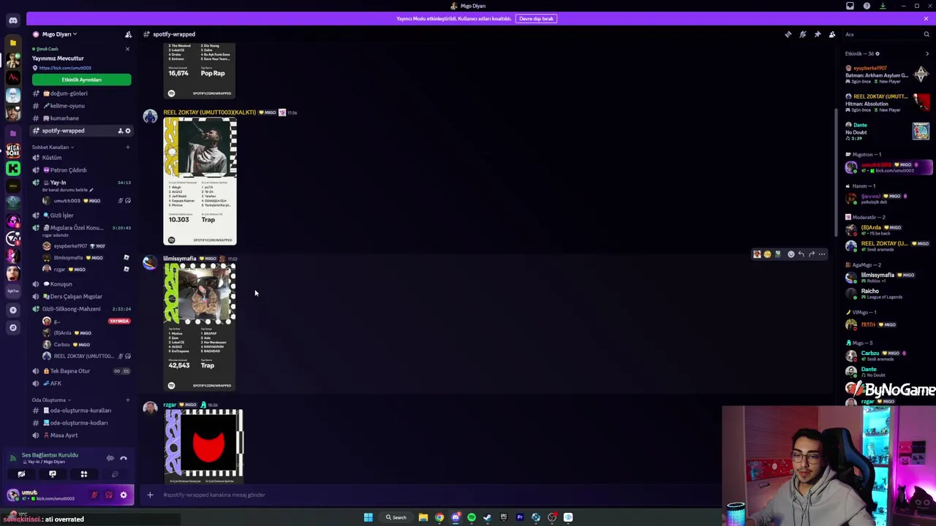Click the add a server plus icon

(13, 310)
